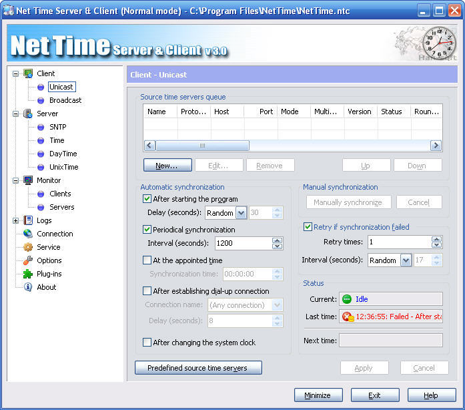This screenshot has height=410, width=465.
Task: Select Broadcast under Client
Action: (x=65, y=100)
